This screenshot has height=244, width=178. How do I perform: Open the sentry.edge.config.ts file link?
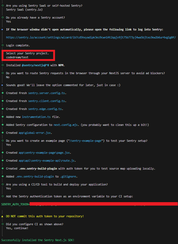[x=45, y=109]
